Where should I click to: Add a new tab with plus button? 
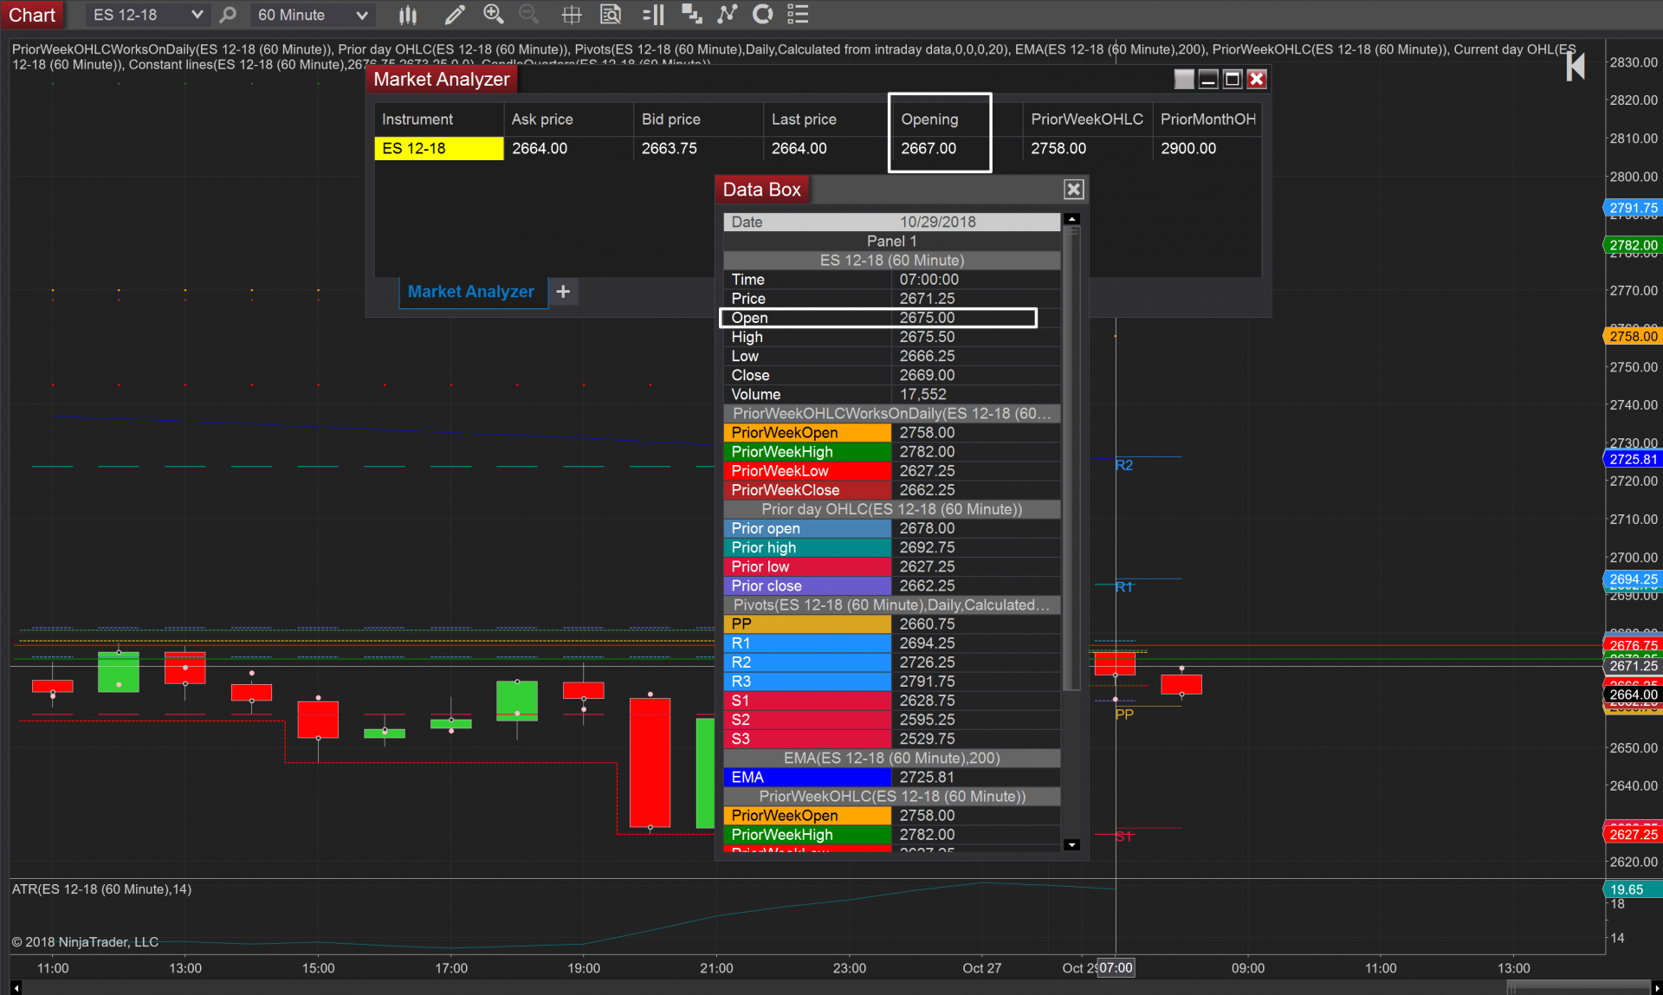coord(563,292)
